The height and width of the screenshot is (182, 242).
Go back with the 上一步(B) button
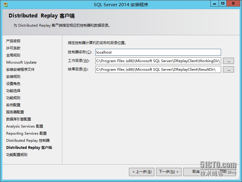[x=142, y=172]
